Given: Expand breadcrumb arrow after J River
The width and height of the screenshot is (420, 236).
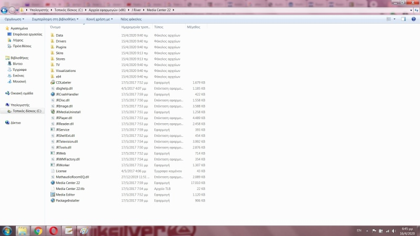Looking at the screenshot, I should pyautogui.click(x=143, y=10).
